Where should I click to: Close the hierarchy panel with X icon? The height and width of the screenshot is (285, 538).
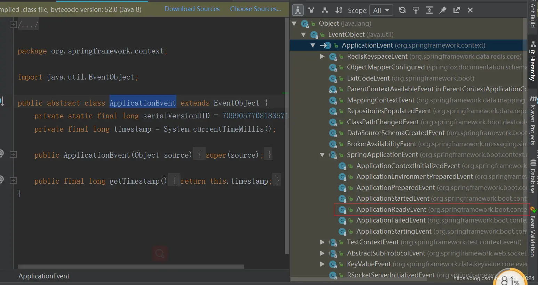pos(470,10)
